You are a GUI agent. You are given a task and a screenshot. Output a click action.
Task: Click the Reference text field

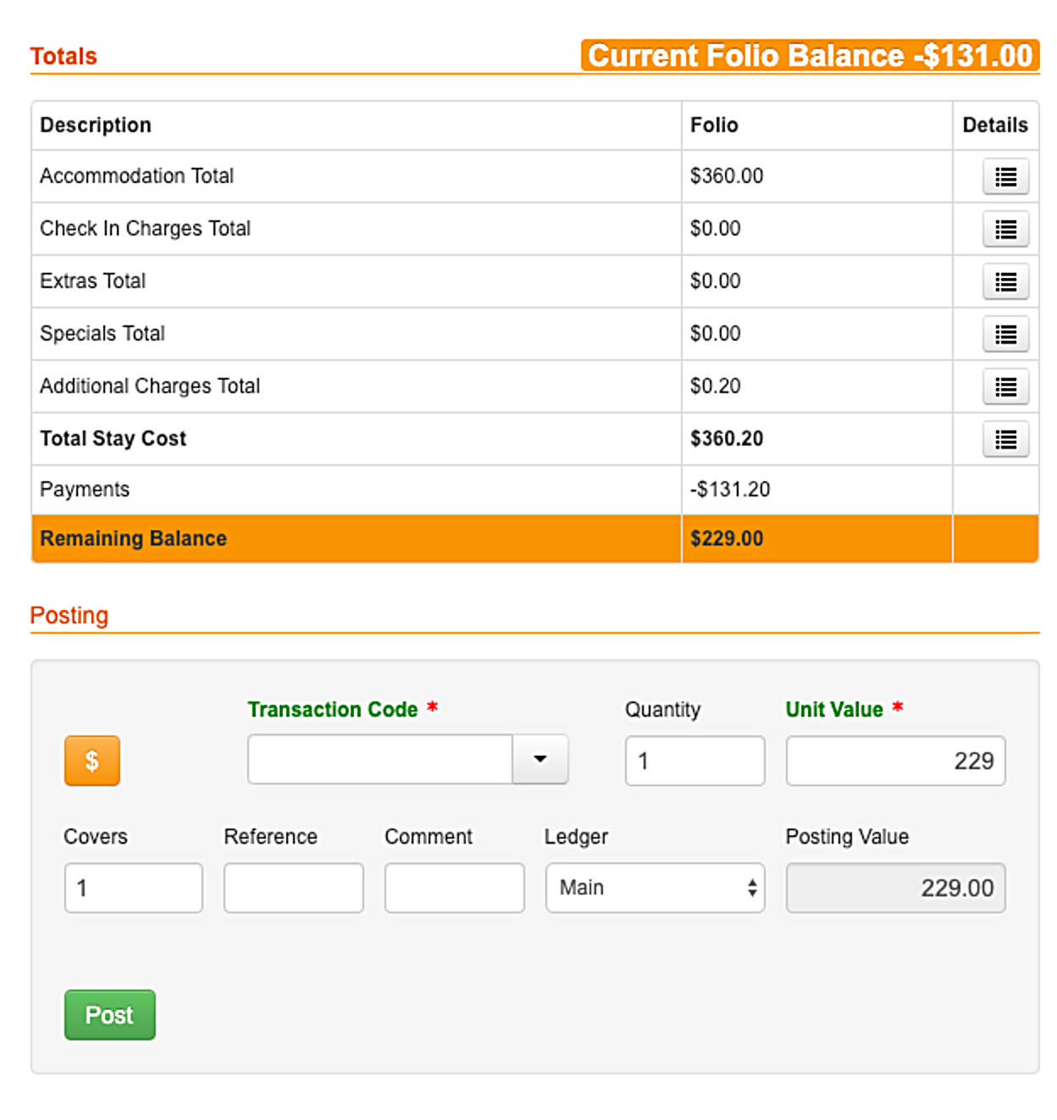click(294, 887)
